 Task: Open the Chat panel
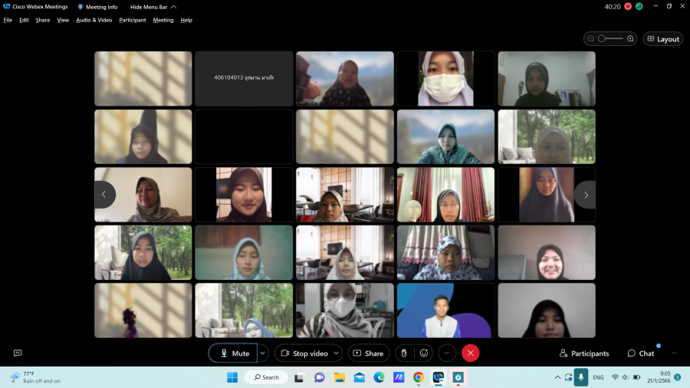(641, 353)
